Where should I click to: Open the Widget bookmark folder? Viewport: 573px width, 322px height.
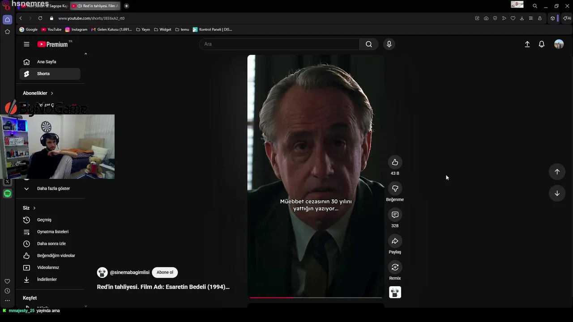[162, 30]
